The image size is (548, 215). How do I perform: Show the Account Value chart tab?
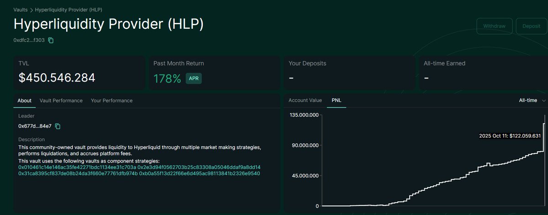(x=305, y=100)
